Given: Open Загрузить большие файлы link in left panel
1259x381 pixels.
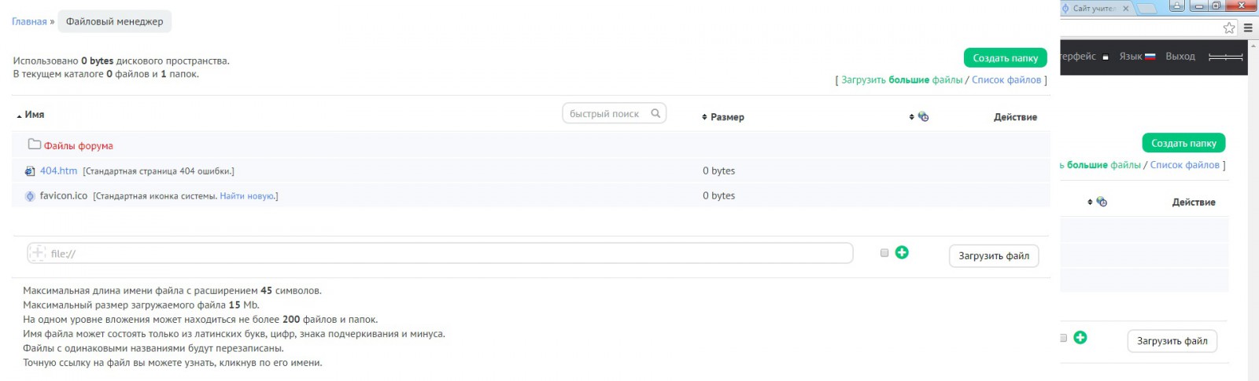Looking at the screenshot, I should click(902, 80).
